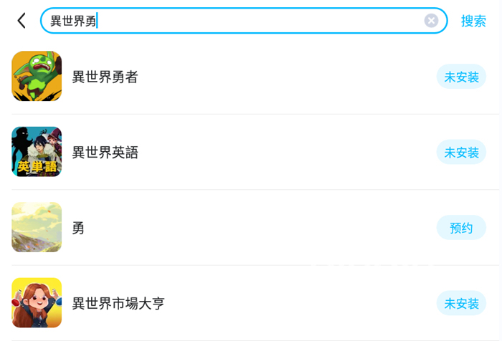
Task: Open the 勇 landscape app icon
Action: (37, 227)
